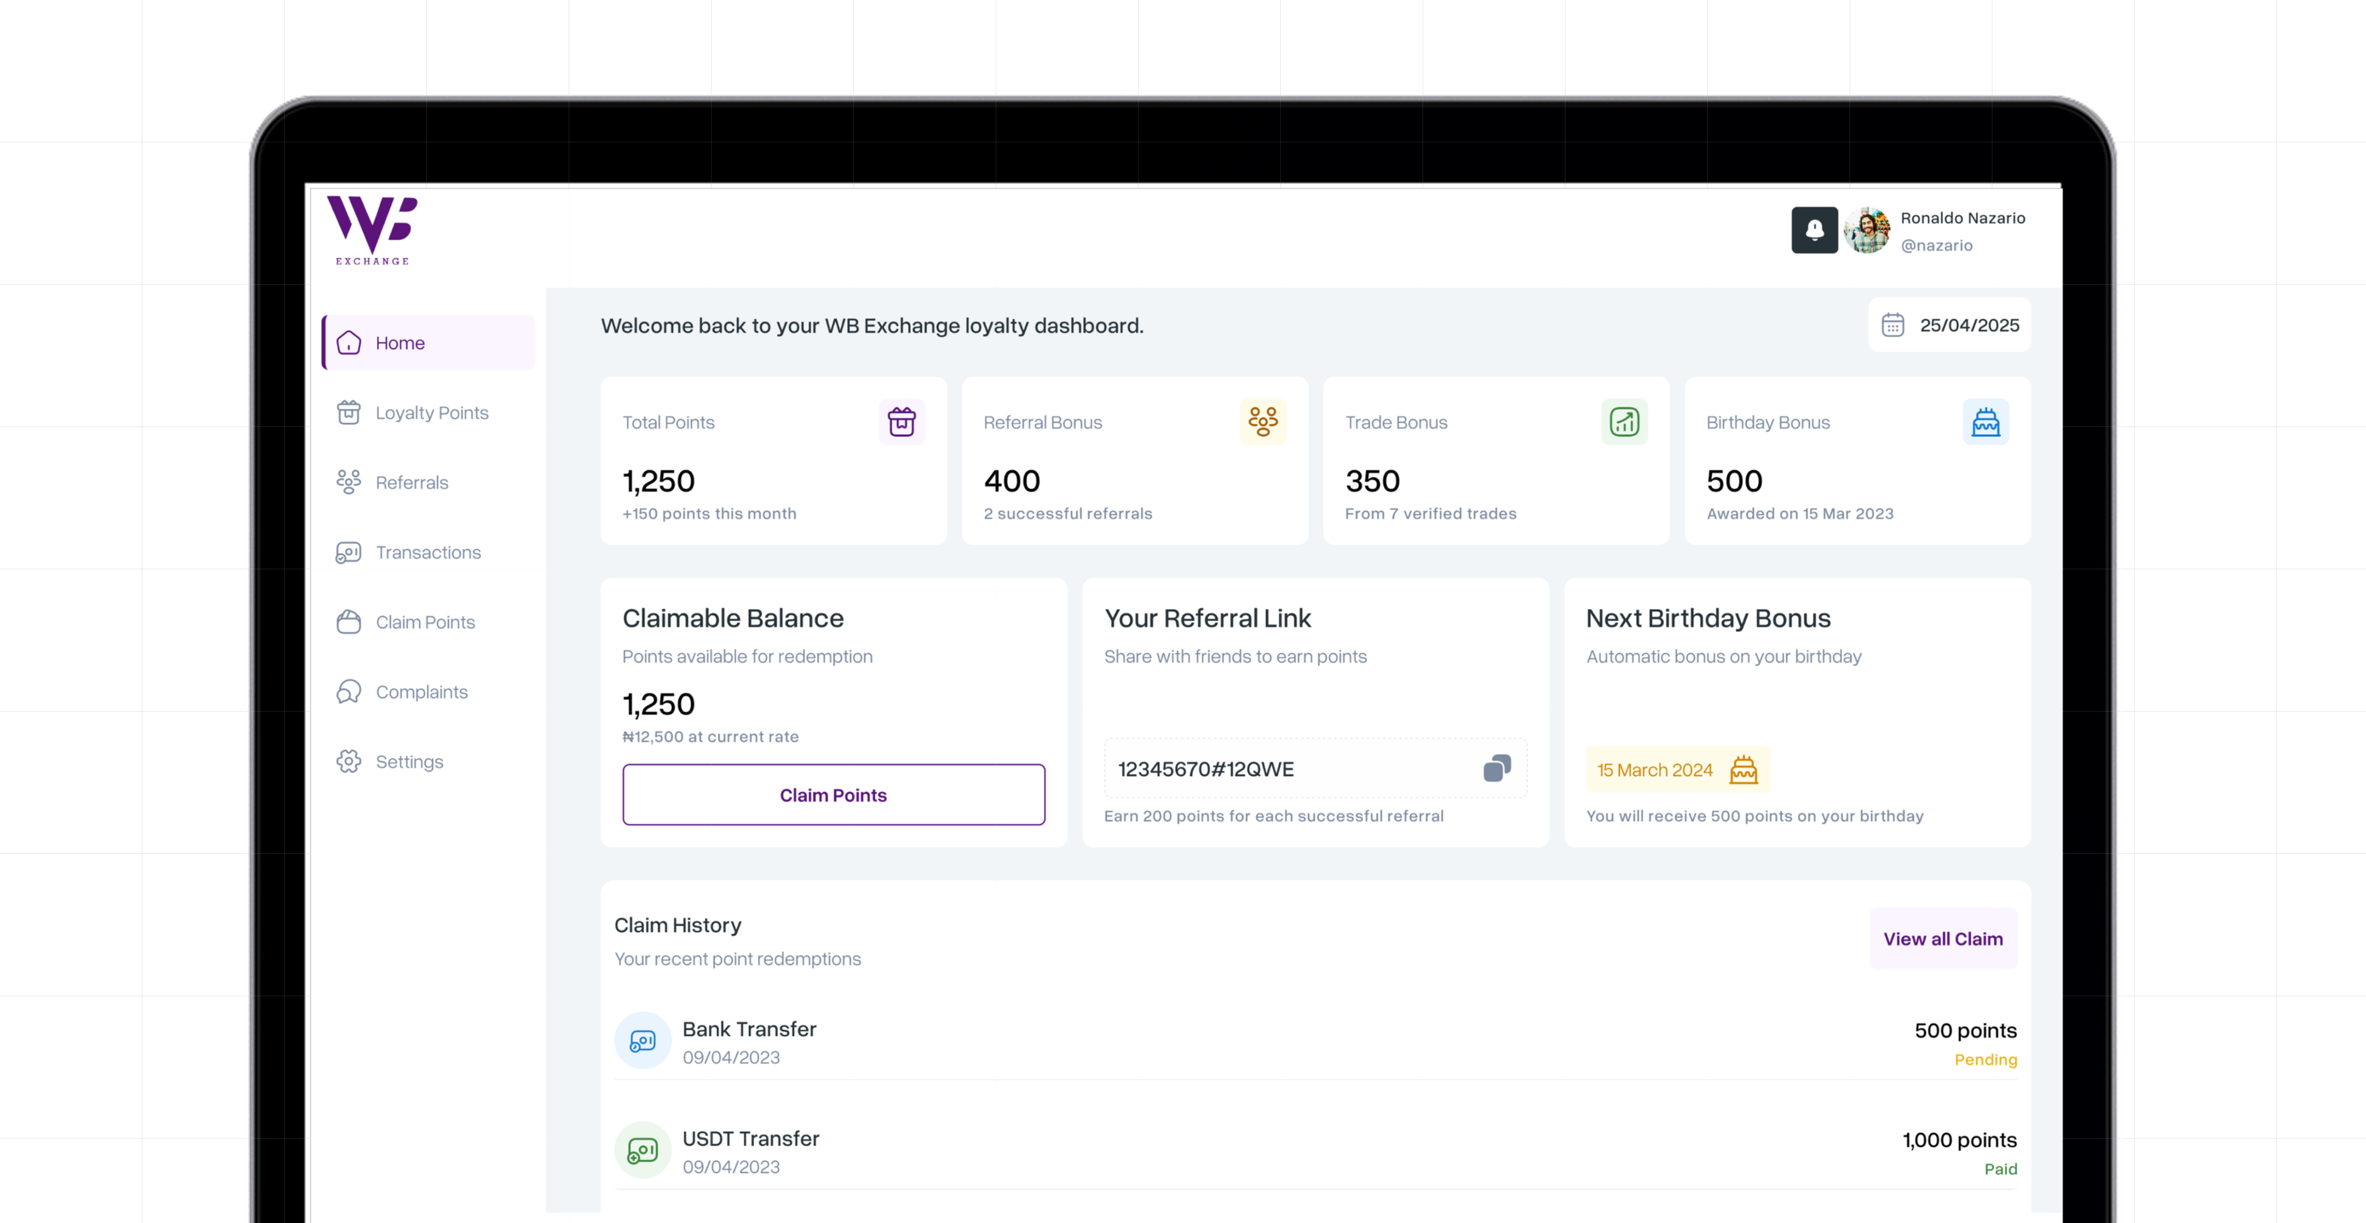Click the Settings gear icon in sidebar

349,762
